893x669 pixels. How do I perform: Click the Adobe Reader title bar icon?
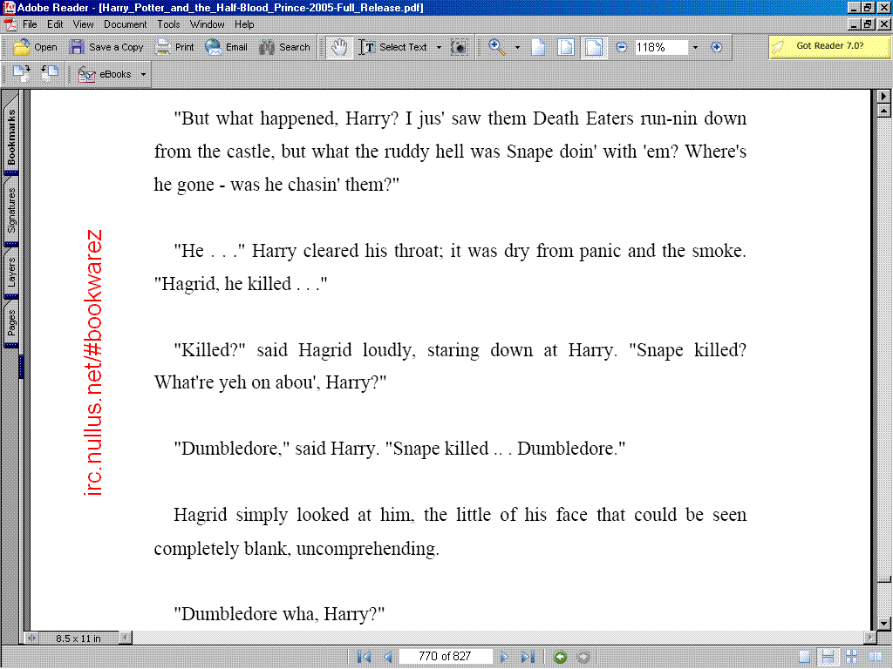[9, 7]
